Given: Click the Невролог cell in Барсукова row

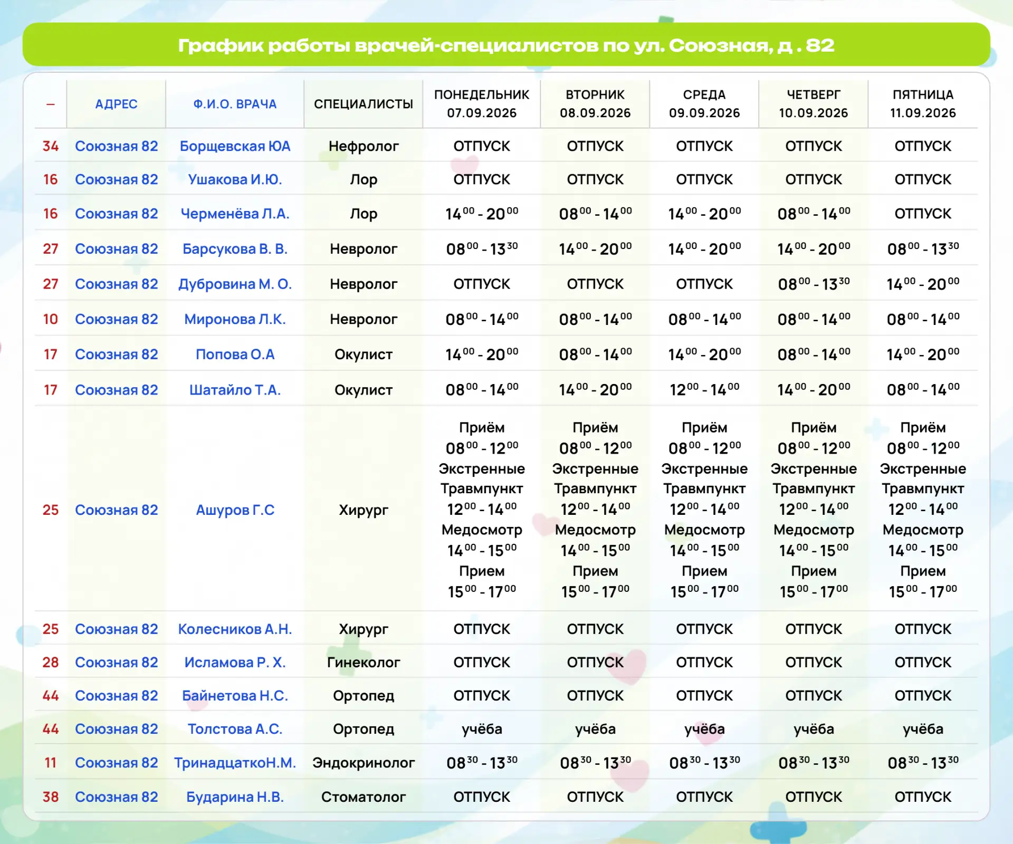Looking at the screenshot, I should [364, 248].
